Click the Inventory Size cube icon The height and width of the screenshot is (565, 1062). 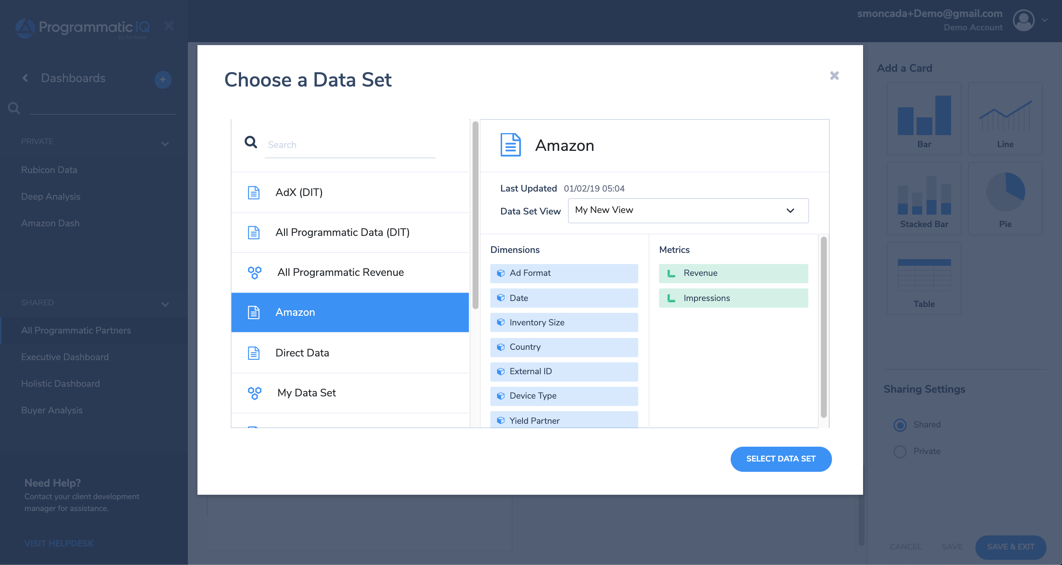tap(500, 322)
